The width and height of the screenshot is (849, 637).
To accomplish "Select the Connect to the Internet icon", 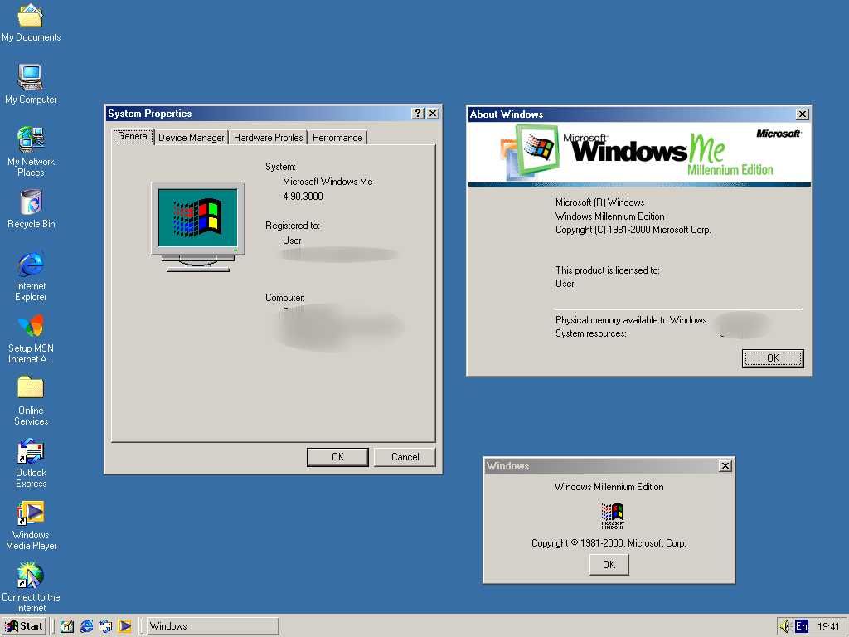I will click(x=31, y=587).
